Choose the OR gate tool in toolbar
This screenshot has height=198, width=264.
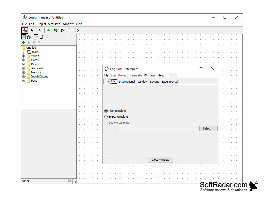[77, 30]
